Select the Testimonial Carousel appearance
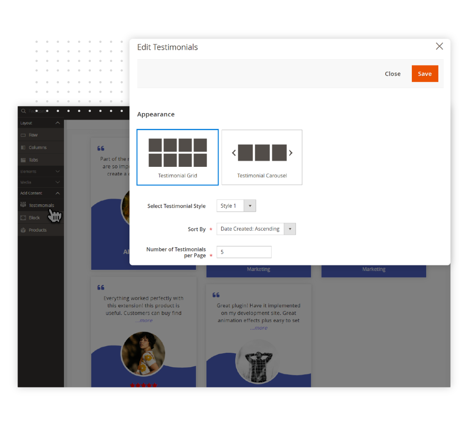Image resolution: width=468 pixels, height=421 pixels. 262,157
